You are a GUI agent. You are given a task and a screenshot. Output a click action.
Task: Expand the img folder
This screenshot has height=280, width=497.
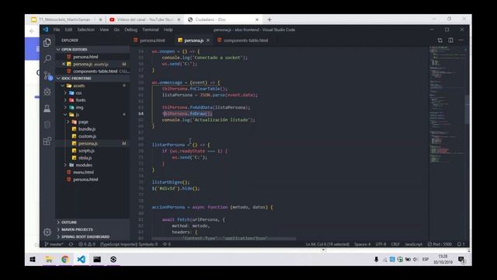(79, 107)
